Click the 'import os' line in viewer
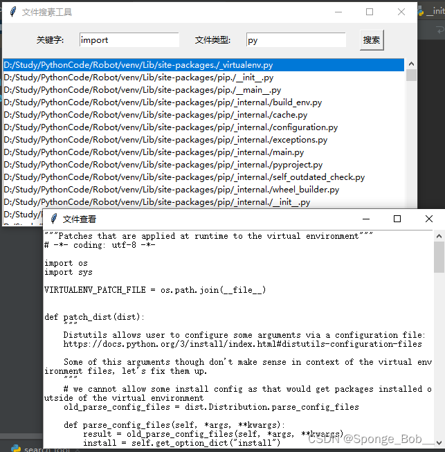This screenshot has width=445, height=452. click(x=66, y=263)
